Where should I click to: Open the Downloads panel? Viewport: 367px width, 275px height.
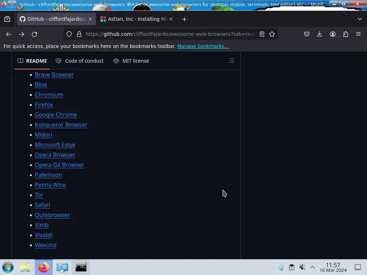tap(319, 34)
